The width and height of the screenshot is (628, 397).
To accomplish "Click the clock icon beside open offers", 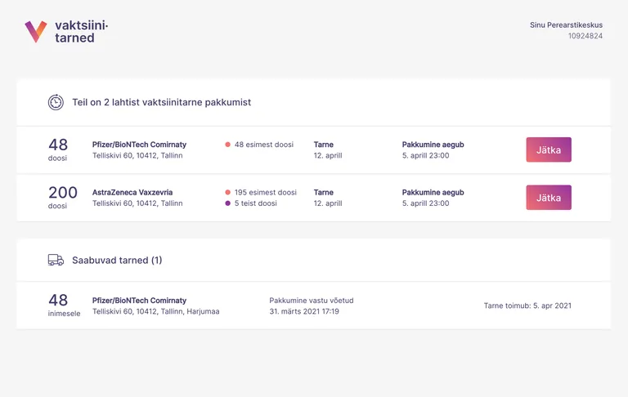I will click(x=56, y=102).
